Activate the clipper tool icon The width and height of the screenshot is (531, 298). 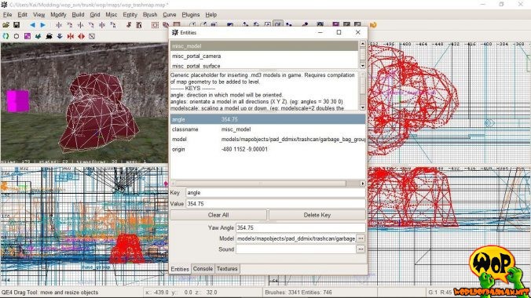tap(288, 24)
